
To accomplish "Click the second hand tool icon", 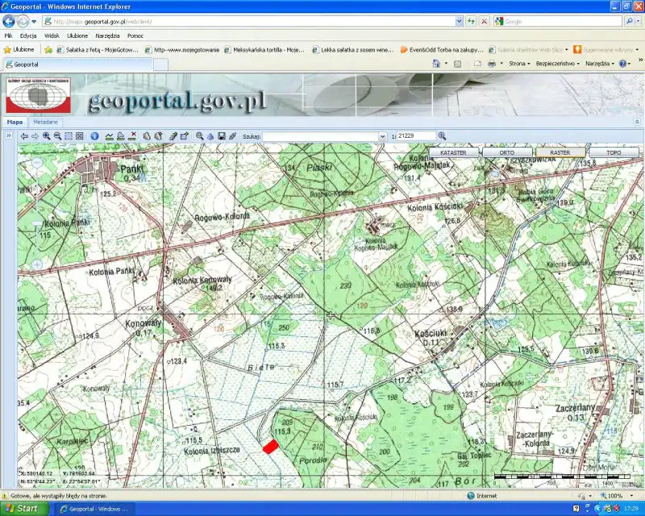I will click(158, 136).
